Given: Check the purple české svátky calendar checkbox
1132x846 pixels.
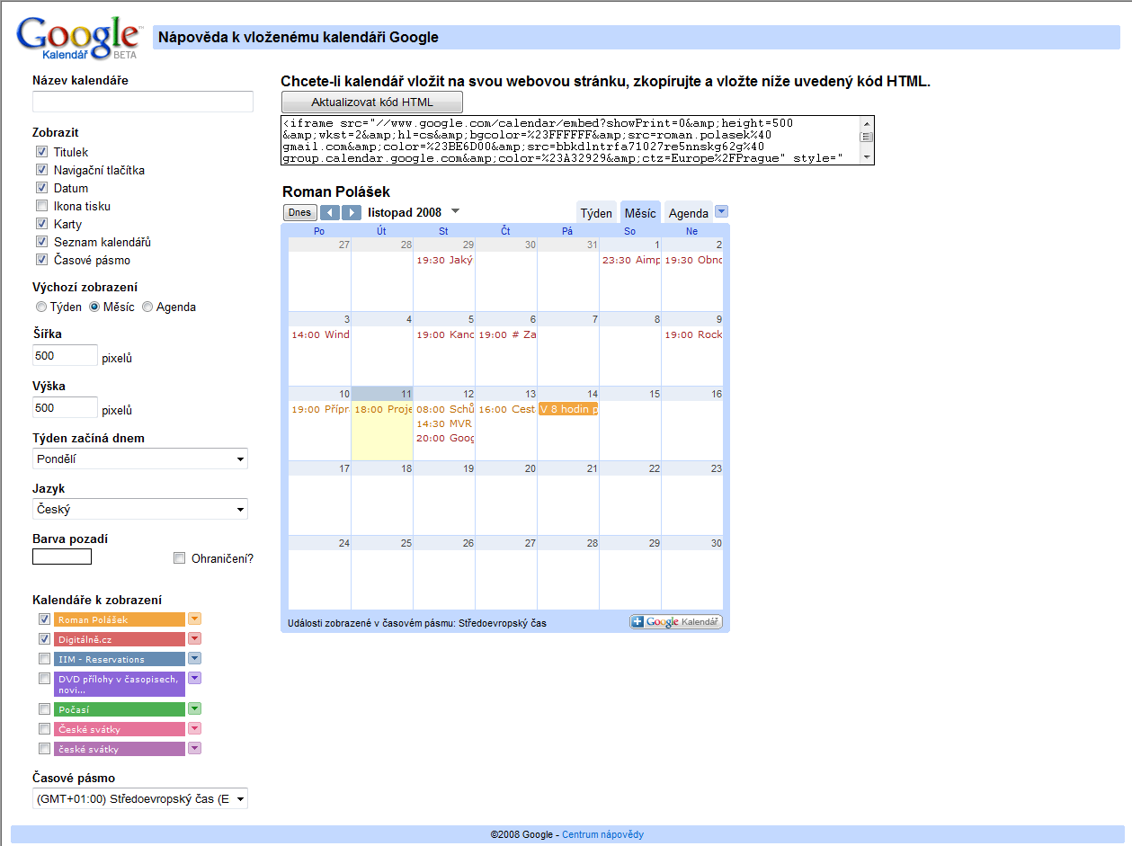Looking at the screenshot, I should [x=44, y=749].
